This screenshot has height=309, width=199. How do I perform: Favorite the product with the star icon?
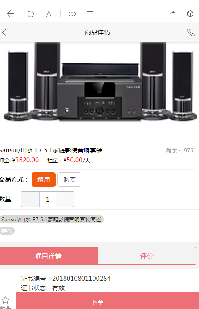pyautogui.click(x=5, y=300)
